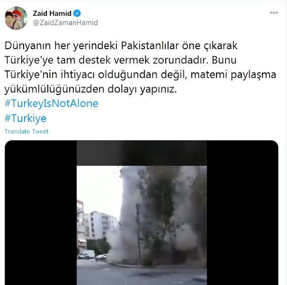Click the first line of the tweet text
The width and height of the screenshot is (287, 285).
point(121,46)
